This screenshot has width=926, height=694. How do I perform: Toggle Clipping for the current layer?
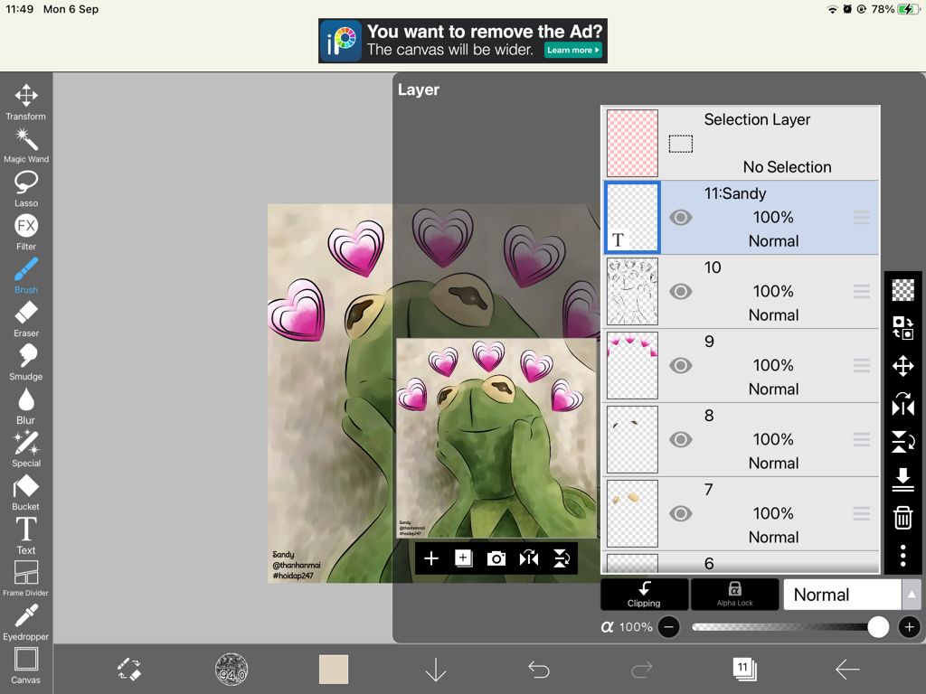click(x=644, y=595)
